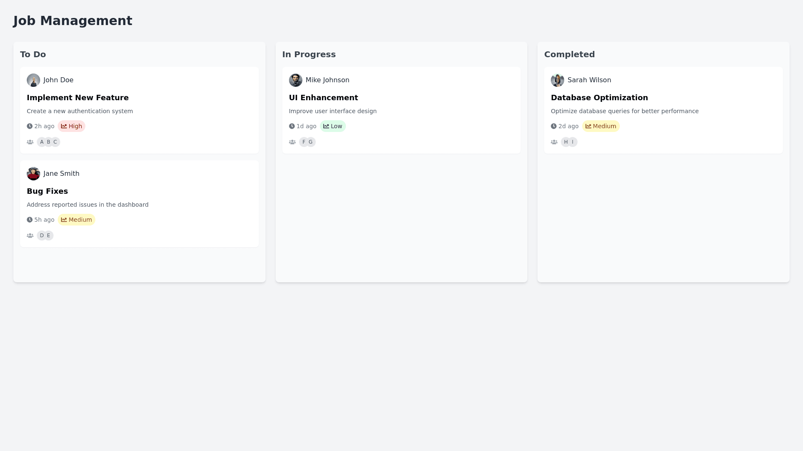The width and height of the screenshot is (803, 451).
Task: Click Sarah Wilson's avatar picture
Action: point(557,80)
